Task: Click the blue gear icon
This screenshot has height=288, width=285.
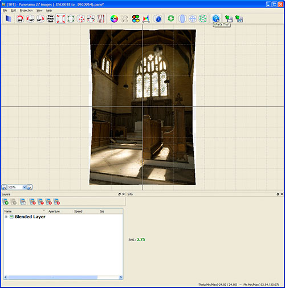Action: [x=158, y=19]
